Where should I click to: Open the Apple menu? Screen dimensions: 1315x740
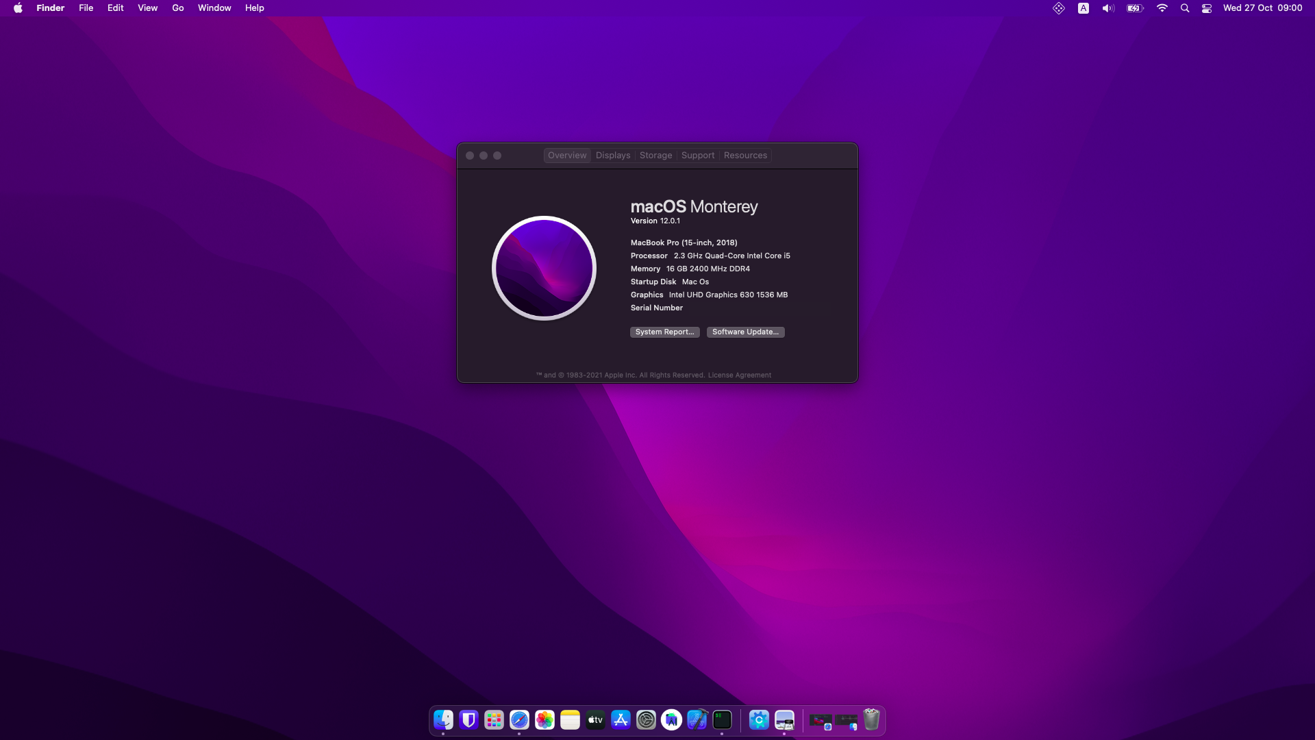tap(18, 8)
